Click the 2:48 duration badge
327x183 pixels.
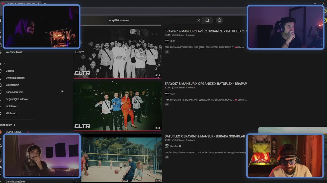158,128
